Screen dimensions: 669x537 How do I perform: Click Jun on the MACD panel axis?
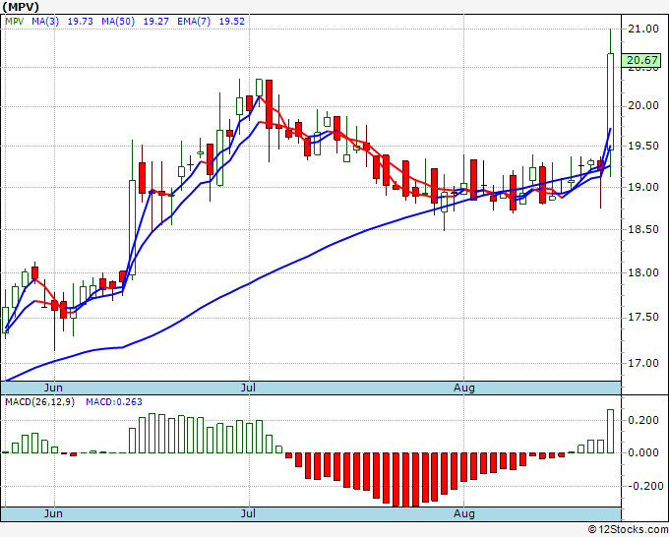(x=53, y=513)
